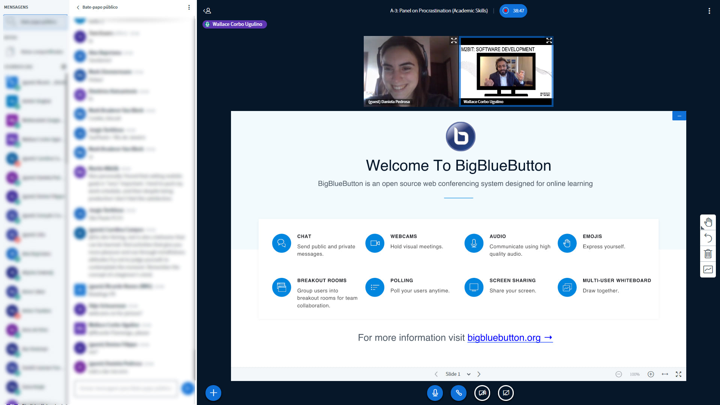The image size is (720, 405).
Task: Open the meeting options three-dot menu
Action: coord(709,11)
